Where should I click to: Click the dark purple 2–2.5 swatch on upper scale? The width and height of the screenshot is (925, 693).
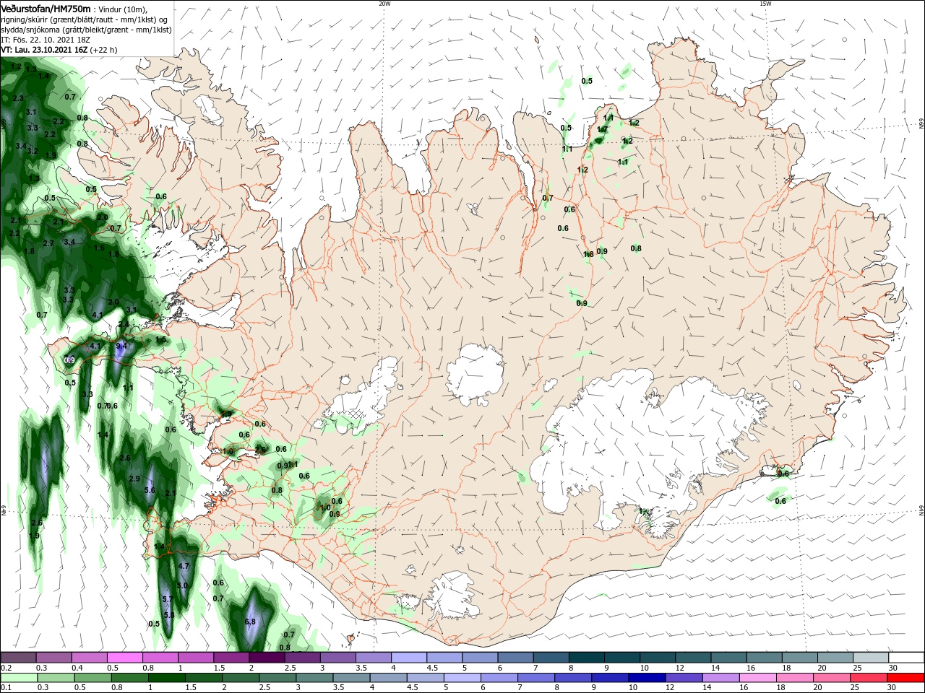coord(266,658)
